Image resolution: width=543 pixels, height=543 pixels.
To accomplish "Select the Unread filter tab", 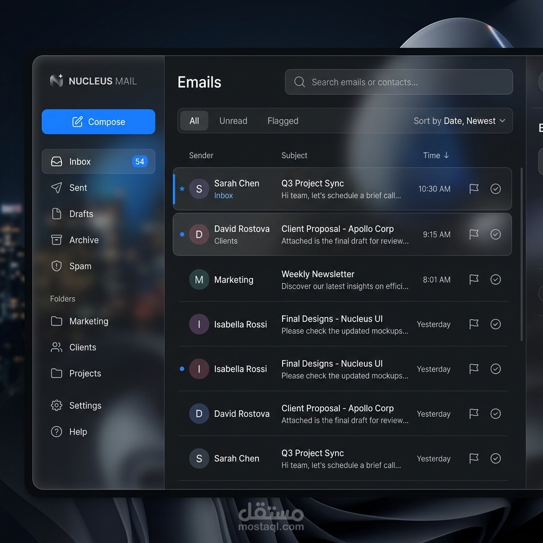I will (233, 121).
